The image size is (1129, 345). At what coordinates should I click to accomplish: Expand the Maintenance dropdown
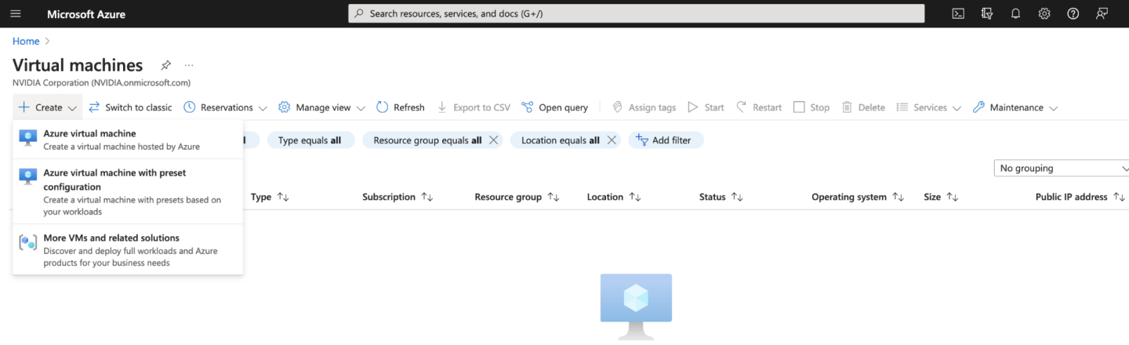(1015, 107)
